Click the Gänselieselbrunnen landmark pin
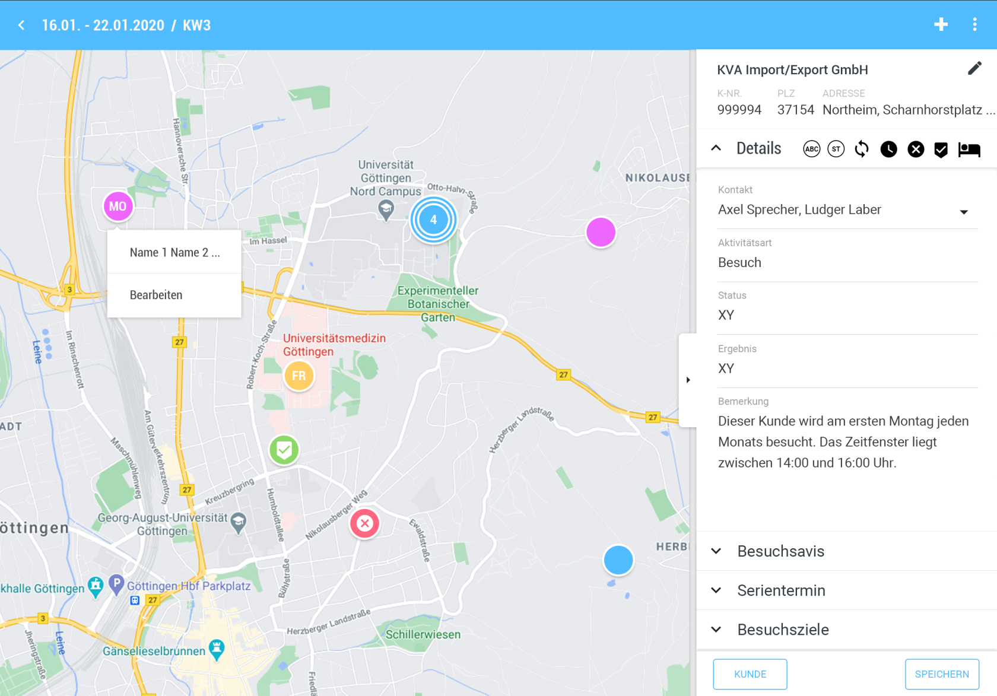Image resolution: width=997 pixels, height=696 pixels. (217, 650)
